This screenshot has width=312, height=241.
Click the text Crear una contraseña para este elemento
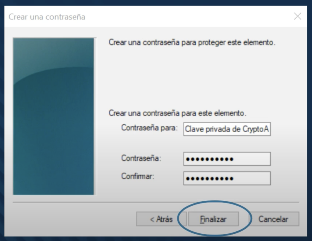coord(178,113)
